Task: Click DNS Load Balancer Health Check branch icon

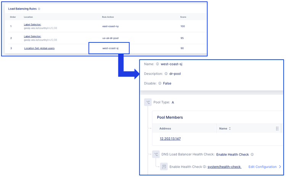Action: click(156, 154)
